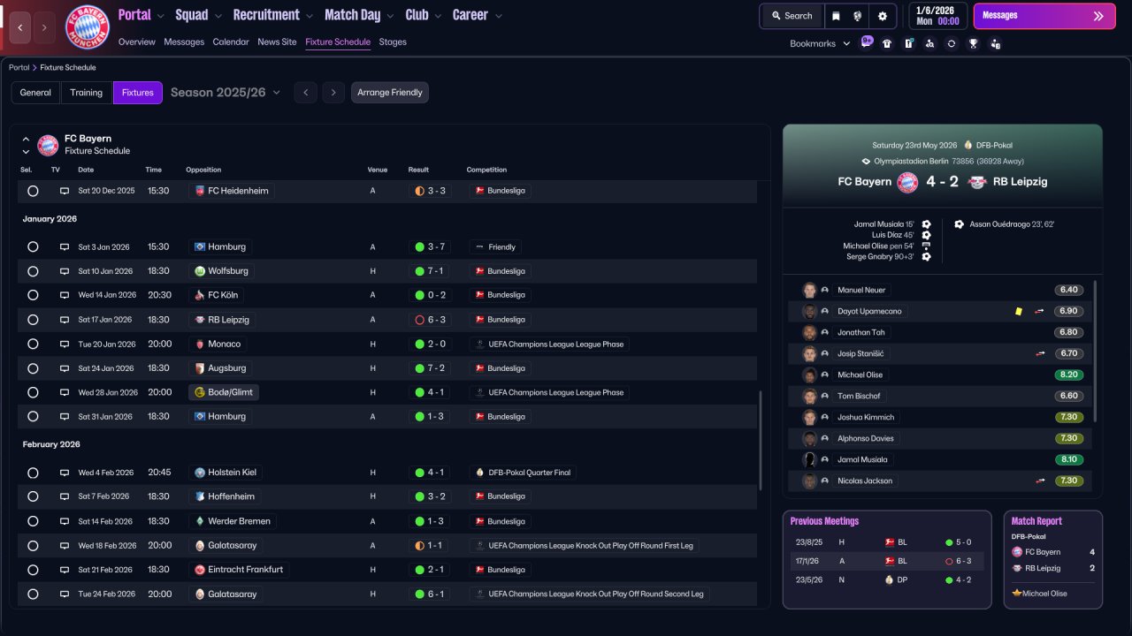
Task: Open the Michael Olise player link in lineup
Action: (860, 375)
